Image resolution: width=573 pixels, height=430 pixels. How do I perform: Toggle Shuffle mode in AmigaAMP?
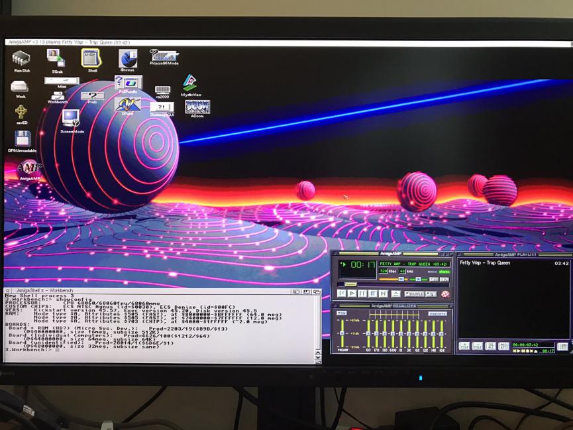click(x=414, y=294)
